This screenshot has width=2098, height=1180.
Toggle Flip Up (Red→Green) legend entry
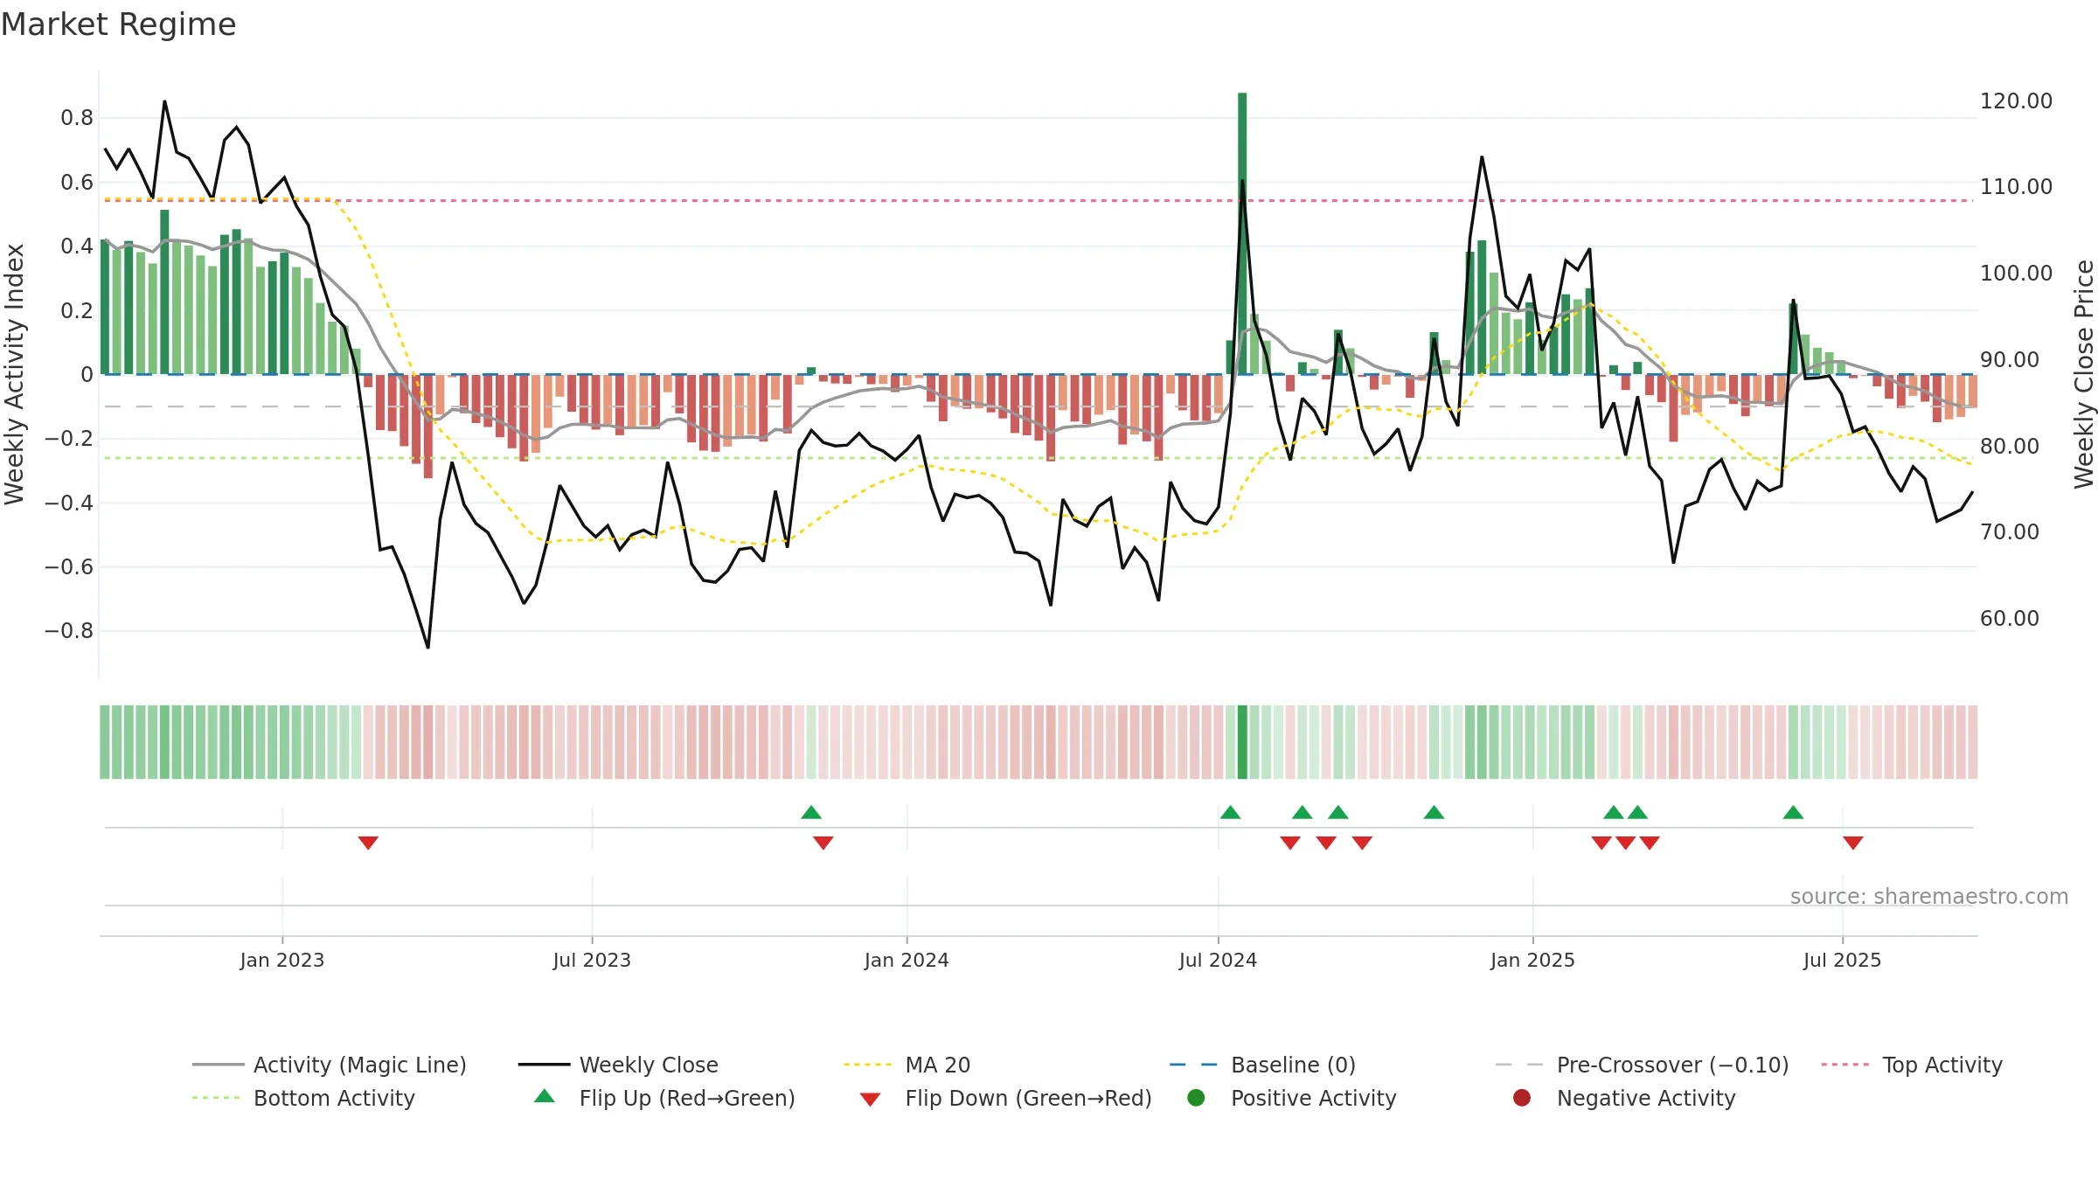point(664,1098)
